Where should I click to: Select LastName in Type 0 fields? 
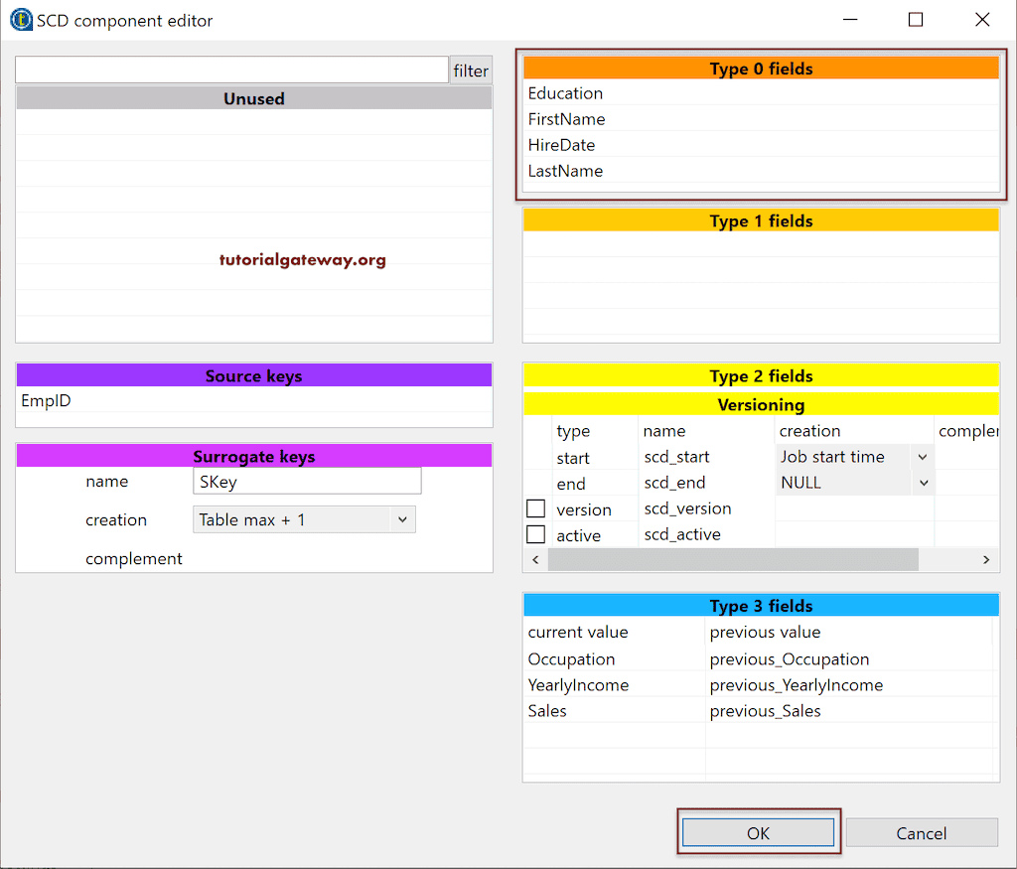point(567,170)
